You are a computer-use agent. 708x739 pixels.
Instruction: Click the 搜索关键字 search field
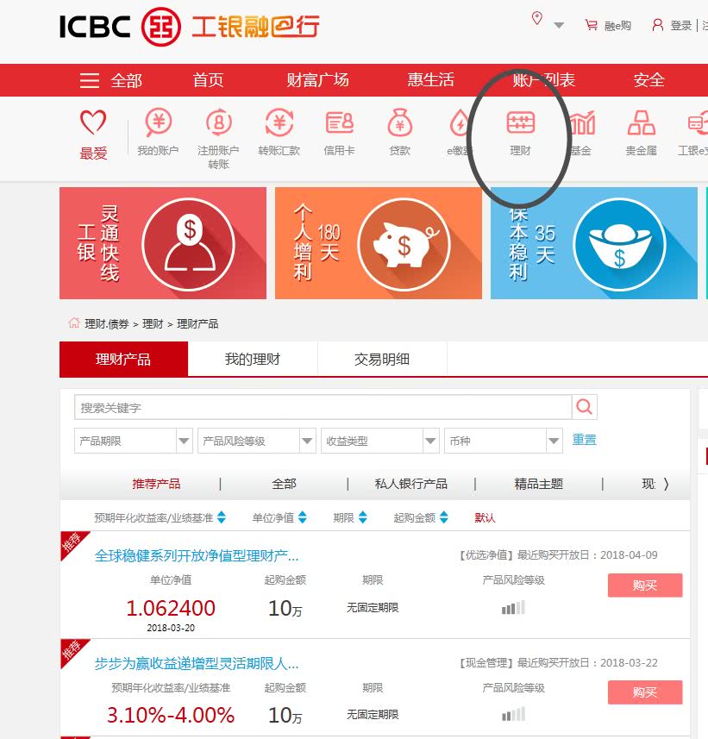coord(323,407)
